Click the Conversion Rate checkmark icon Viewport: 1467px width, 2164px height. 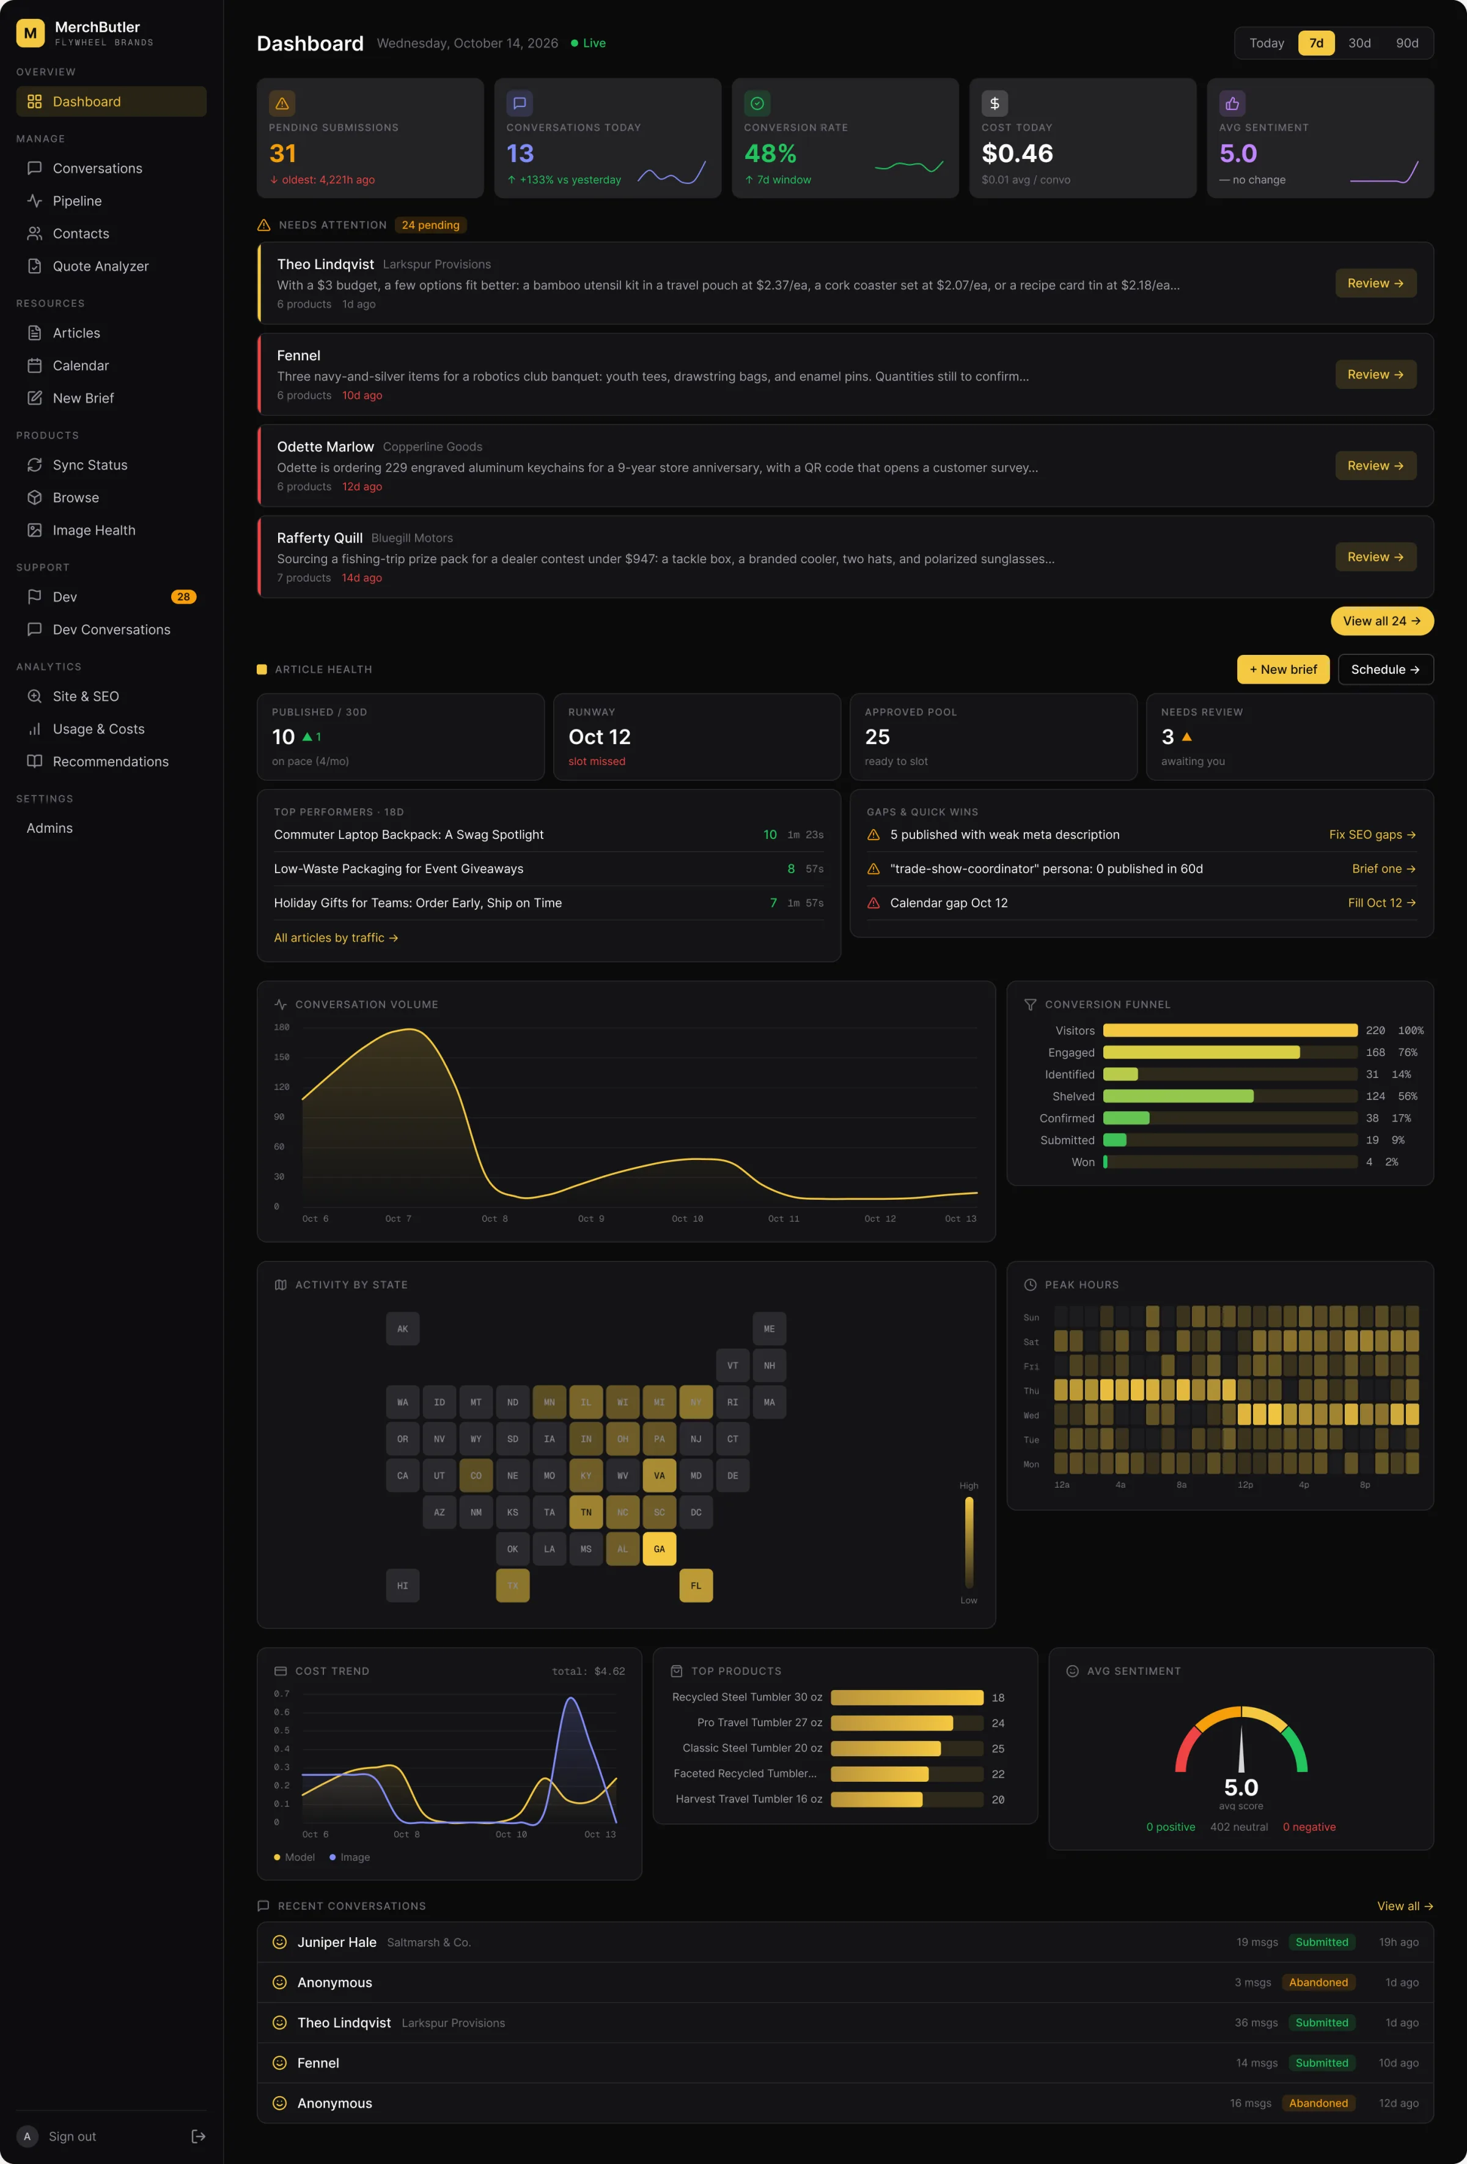(757, 103)
